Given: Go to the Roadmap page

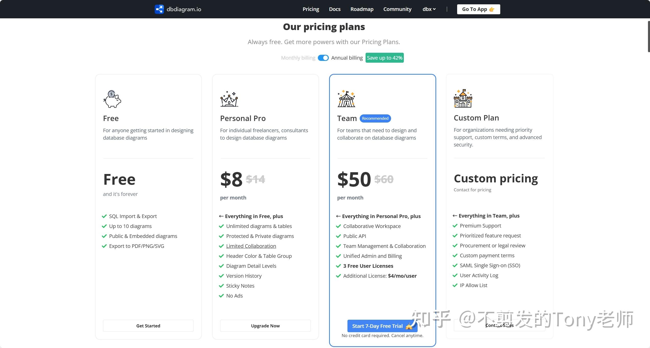Looking at the screenshot, I should 362,9.
